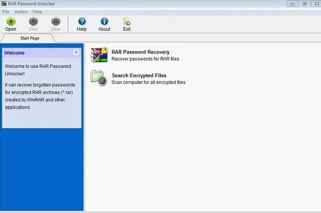Viewport: 321px width, 213px height.
Task: Click the RAR Password Unlocker window title
Action: [32, 4]
